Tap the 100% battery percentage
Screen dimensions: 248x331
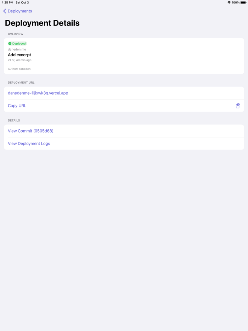point(236,2)
